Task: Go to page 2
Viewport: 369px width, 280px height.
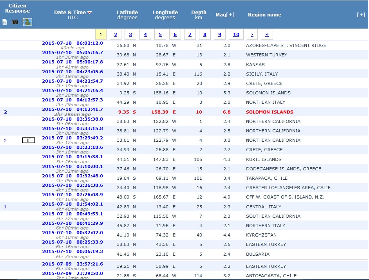Action: (116, 34)
